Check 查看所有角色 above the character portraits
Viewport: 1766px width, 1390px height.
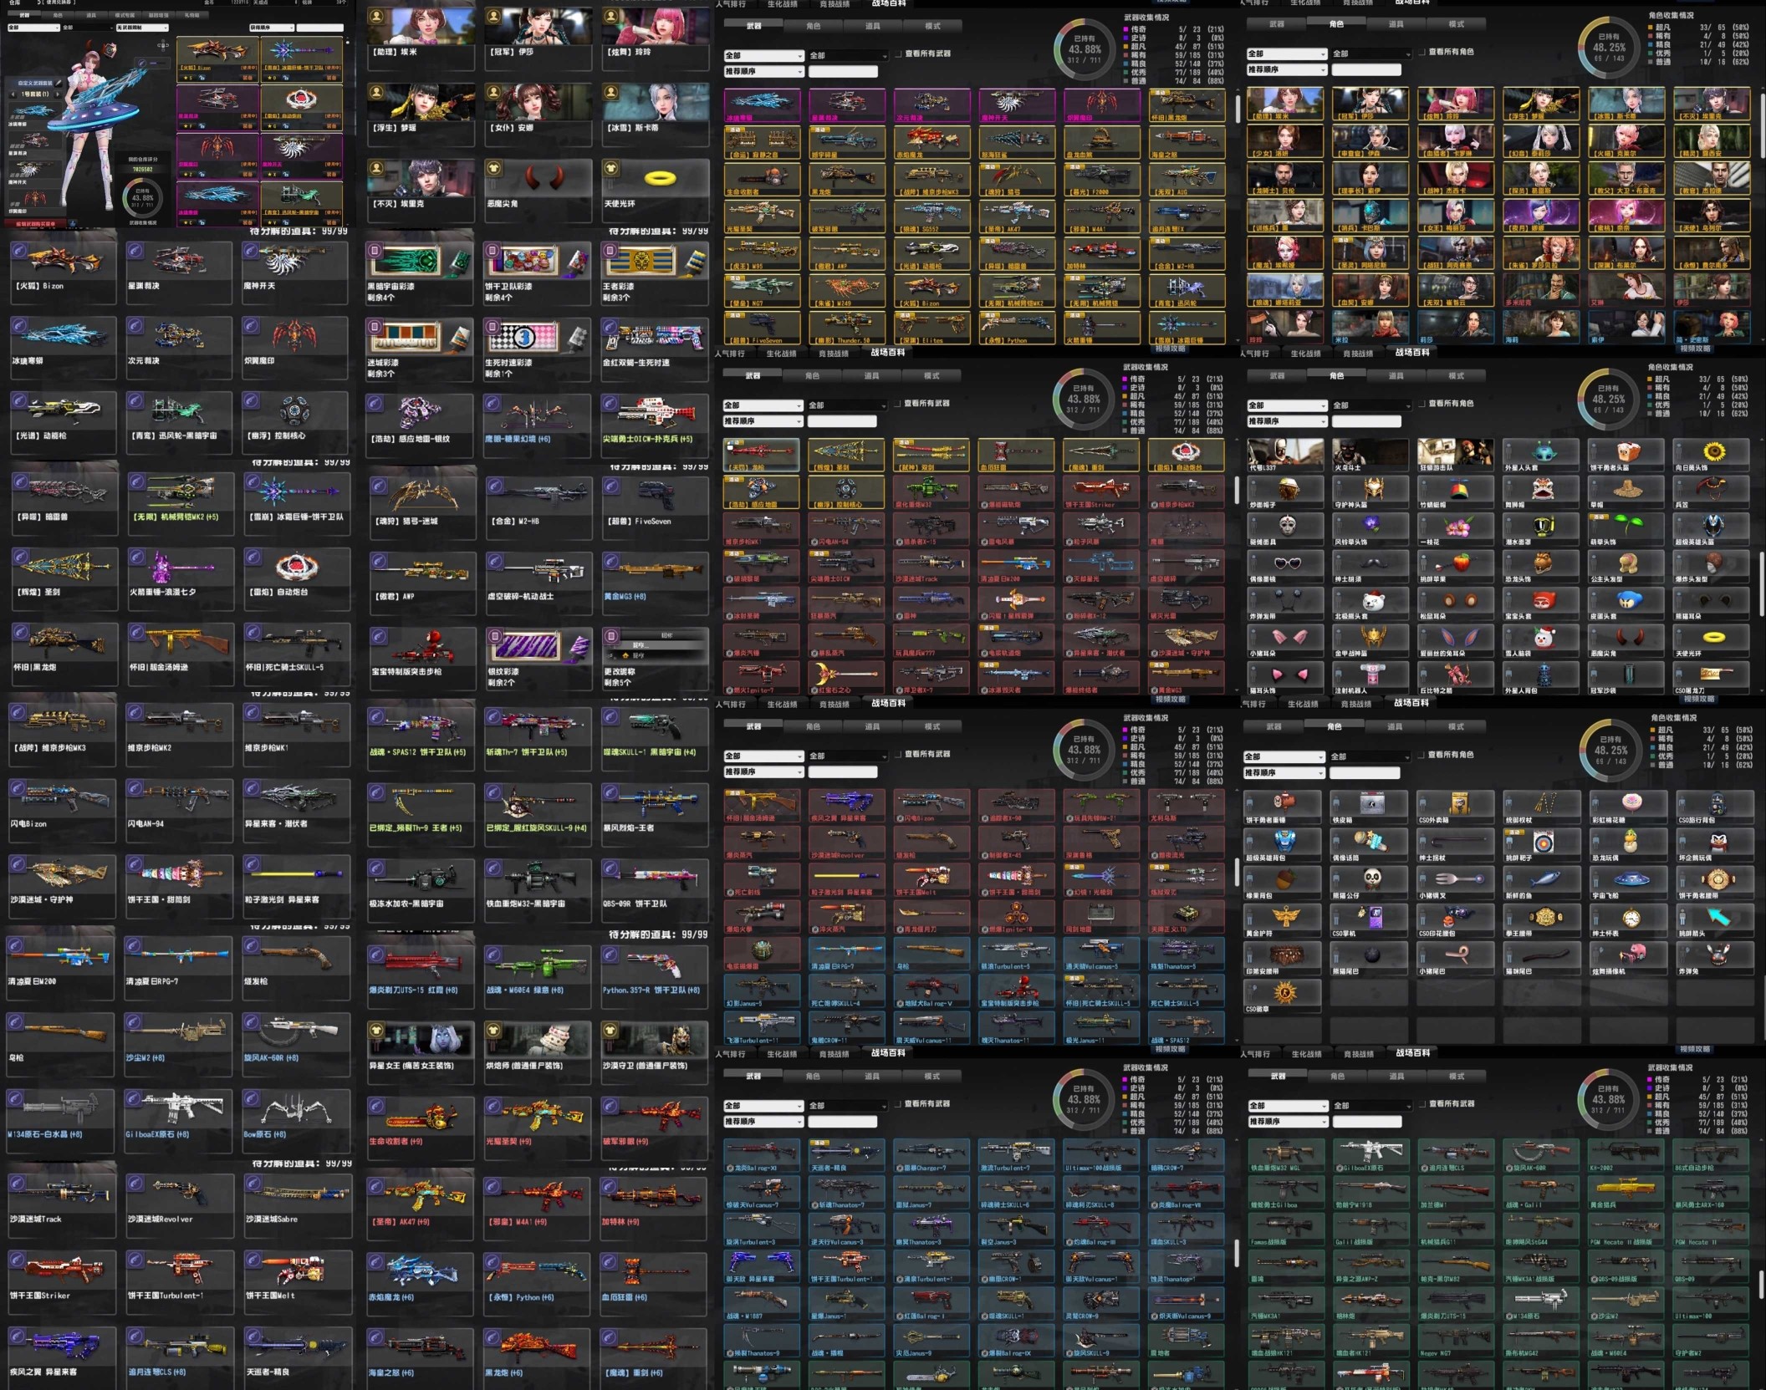coord(1422,53)
